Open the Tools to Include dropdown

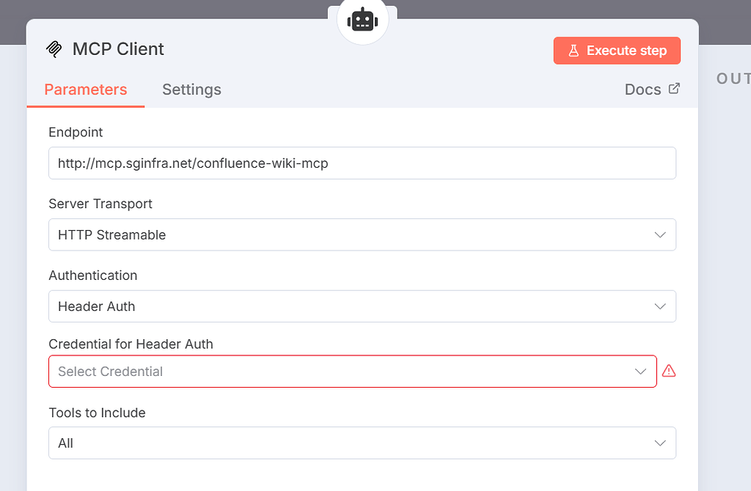coord(362,443)
